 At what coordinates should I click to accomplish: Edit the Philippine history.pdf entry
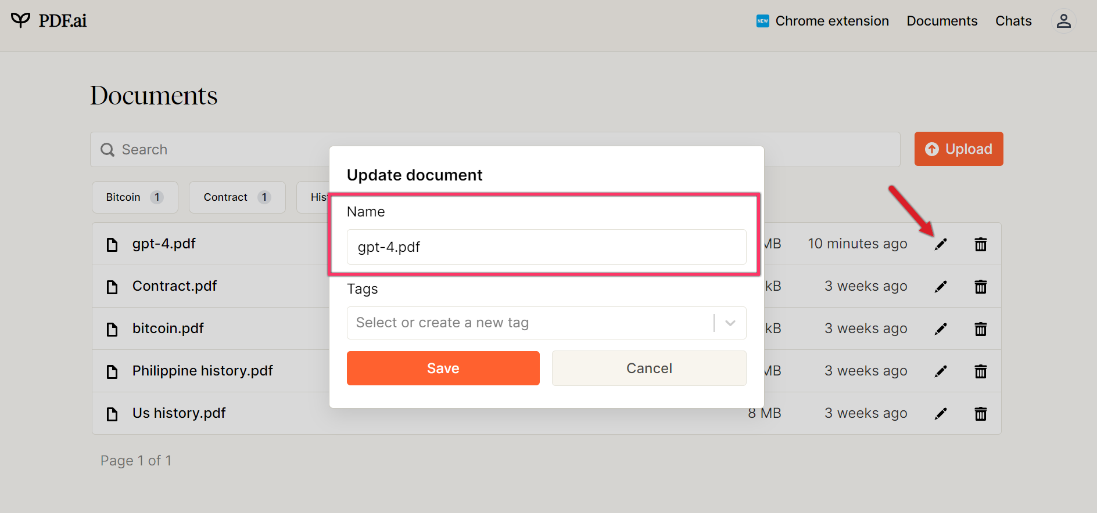pos(941,371)
